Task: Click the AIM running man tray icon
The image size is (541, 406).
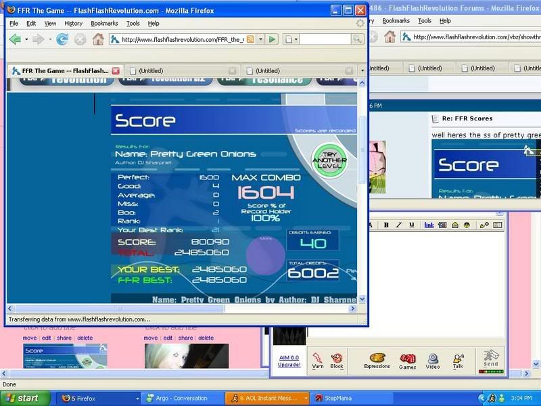Action: (x=492, y=399)
